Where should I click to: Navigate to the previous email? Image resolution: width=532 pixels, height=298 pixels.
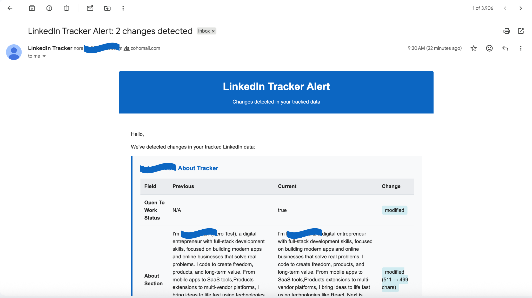pyautogui.click(x=505, y=8)
